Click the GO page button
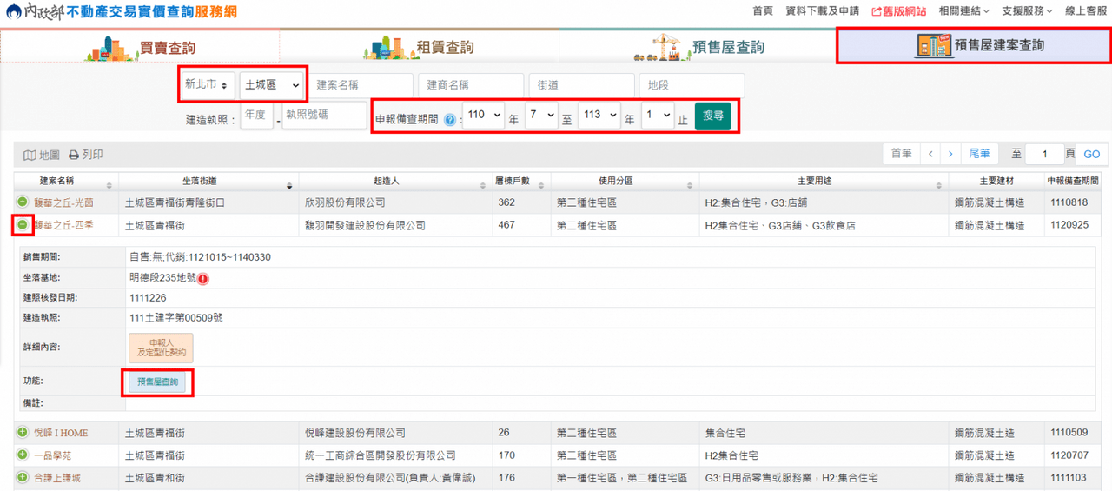 [x=1092, y=154]
